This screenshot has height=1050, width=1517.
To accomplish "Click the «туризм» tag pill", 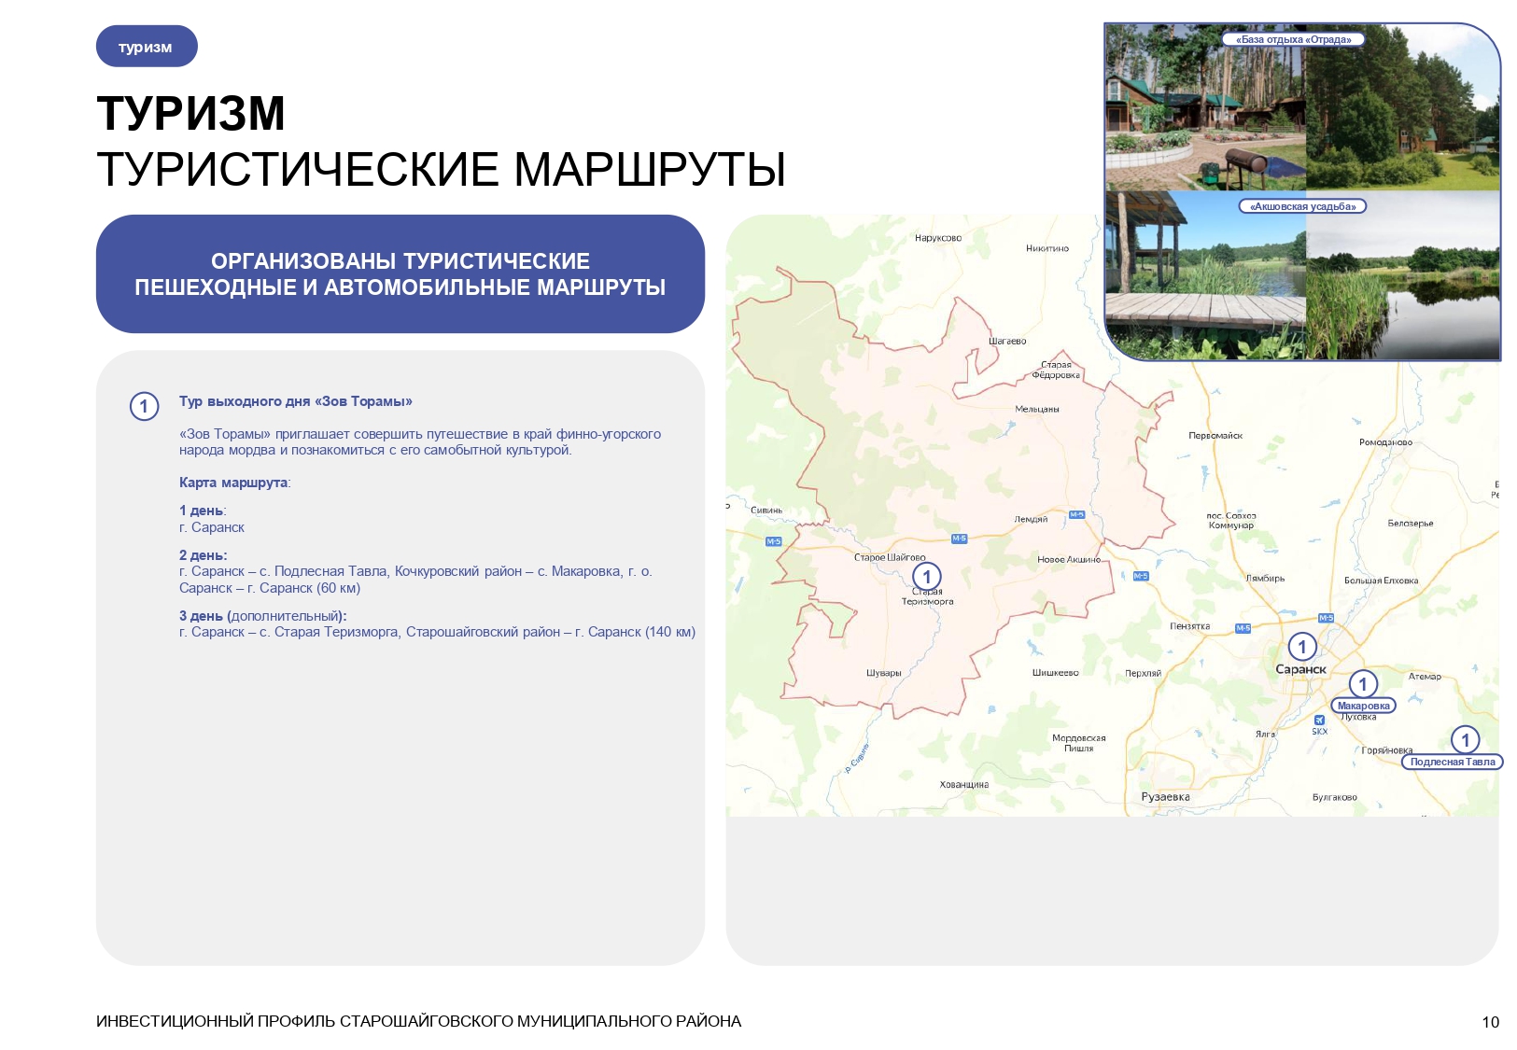I will point(147,47).
